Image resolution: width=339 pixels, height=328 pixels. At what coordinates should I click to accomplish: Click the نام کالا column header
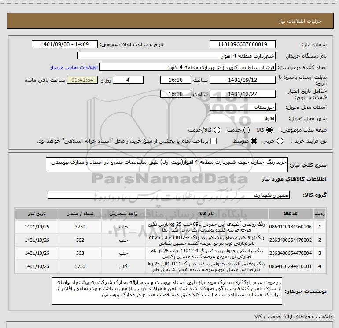[x=206, y=214]
